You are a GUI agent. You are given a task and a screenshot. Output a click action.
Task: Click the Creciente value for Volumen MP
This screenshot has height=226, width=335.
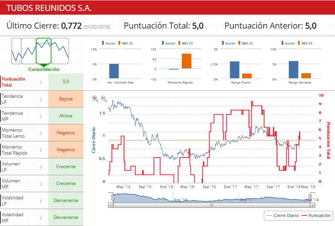66,184
